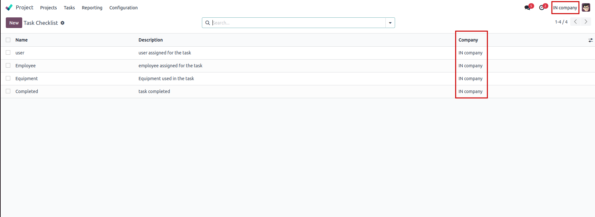This screenshot has width=595, height=217.
Task: Open the IN company switcher dropdown
Action: click(x=565, y=8)
